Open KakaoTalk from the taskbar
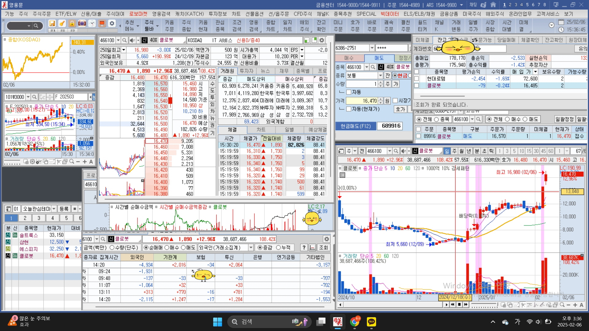This screenshot has width=589, height=331. pyautogui.click(x=371, y=321)
